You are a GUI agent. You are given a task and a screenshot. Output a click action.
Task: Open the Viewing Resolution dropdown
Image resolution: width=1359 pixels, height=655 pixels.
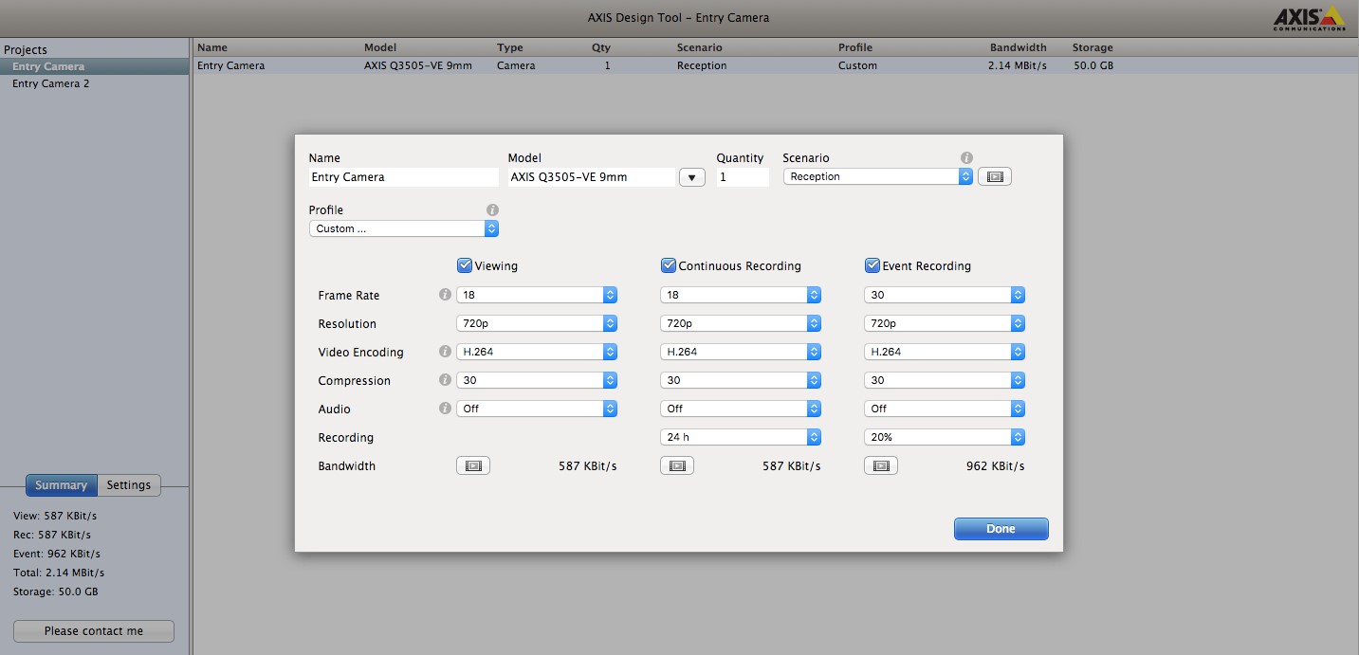[537, 323]
